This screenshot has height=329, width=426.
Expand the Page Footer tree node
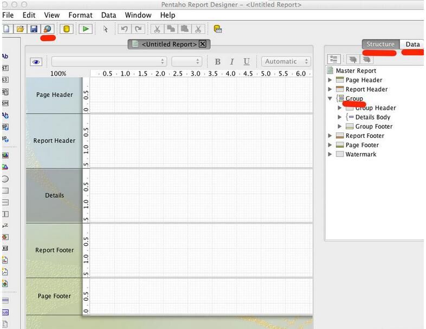330,145
